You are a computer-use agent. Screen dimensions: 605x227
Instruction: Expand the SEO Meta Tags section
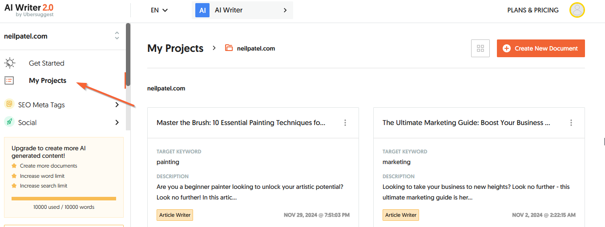pyautogui.click(x=117, y=105)
